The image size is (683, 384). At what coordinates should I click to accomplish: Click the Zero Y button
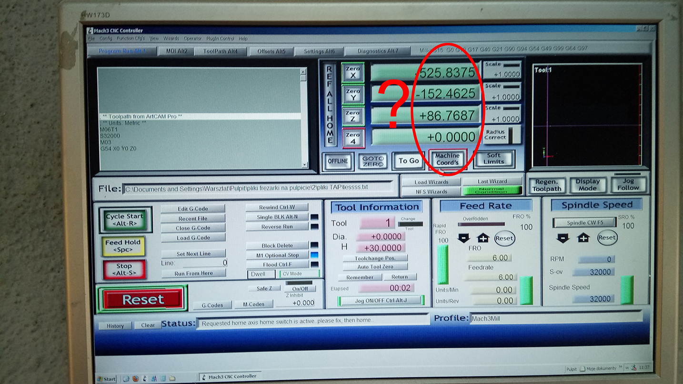click(353, 94)
